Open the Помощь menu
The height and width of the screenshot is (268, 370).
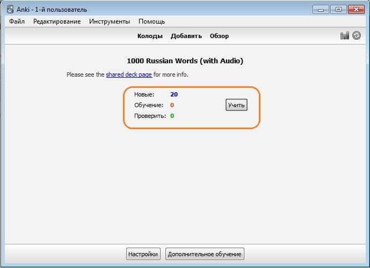[x=151, y=21]
